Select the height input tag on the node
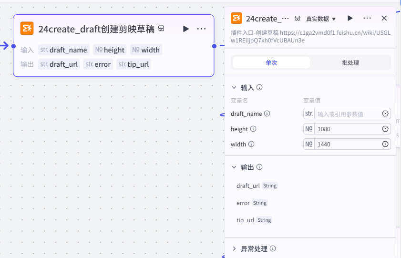 (x=110, y=50)
